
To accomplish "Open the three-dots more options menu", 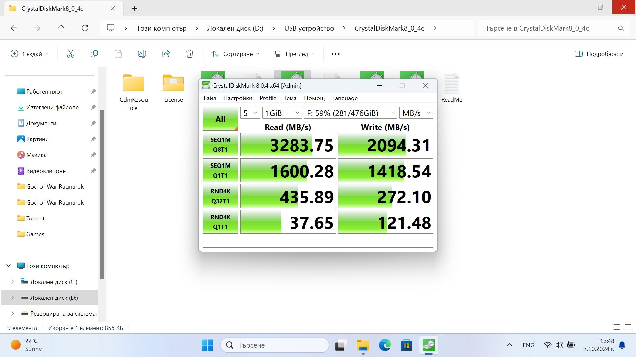I will pos(336,54).
